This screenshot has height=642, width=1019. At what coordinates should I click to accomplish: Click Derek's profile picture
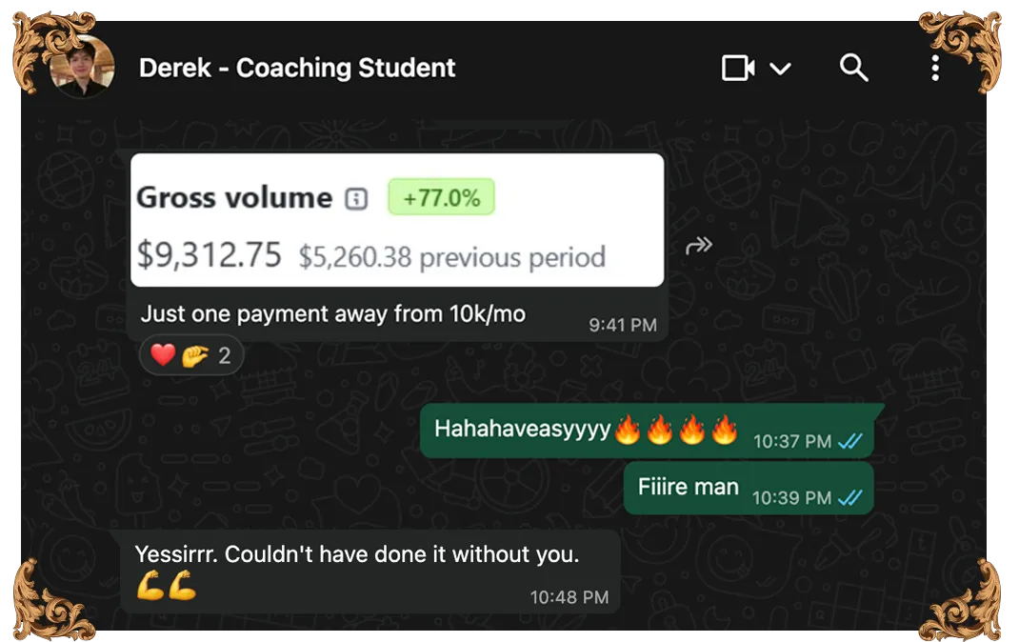(x=82, y=68)
